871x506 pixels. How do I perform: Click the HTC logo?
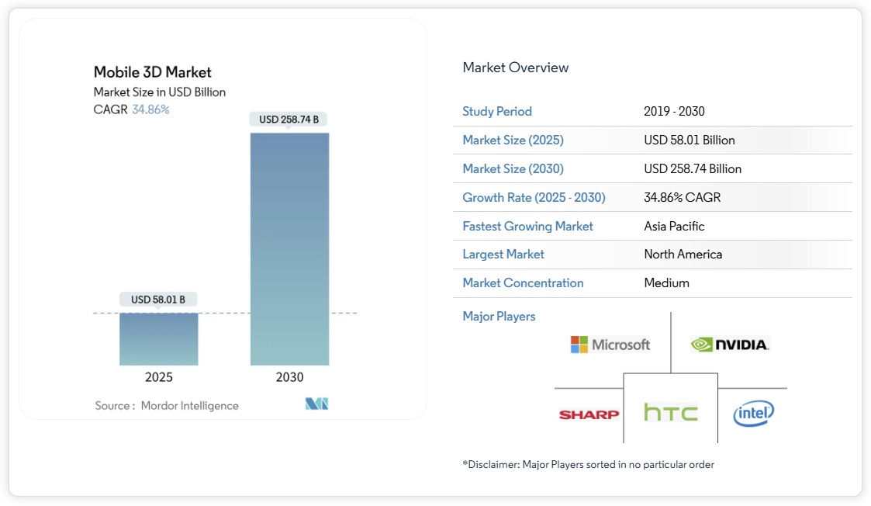pos(670,413)
